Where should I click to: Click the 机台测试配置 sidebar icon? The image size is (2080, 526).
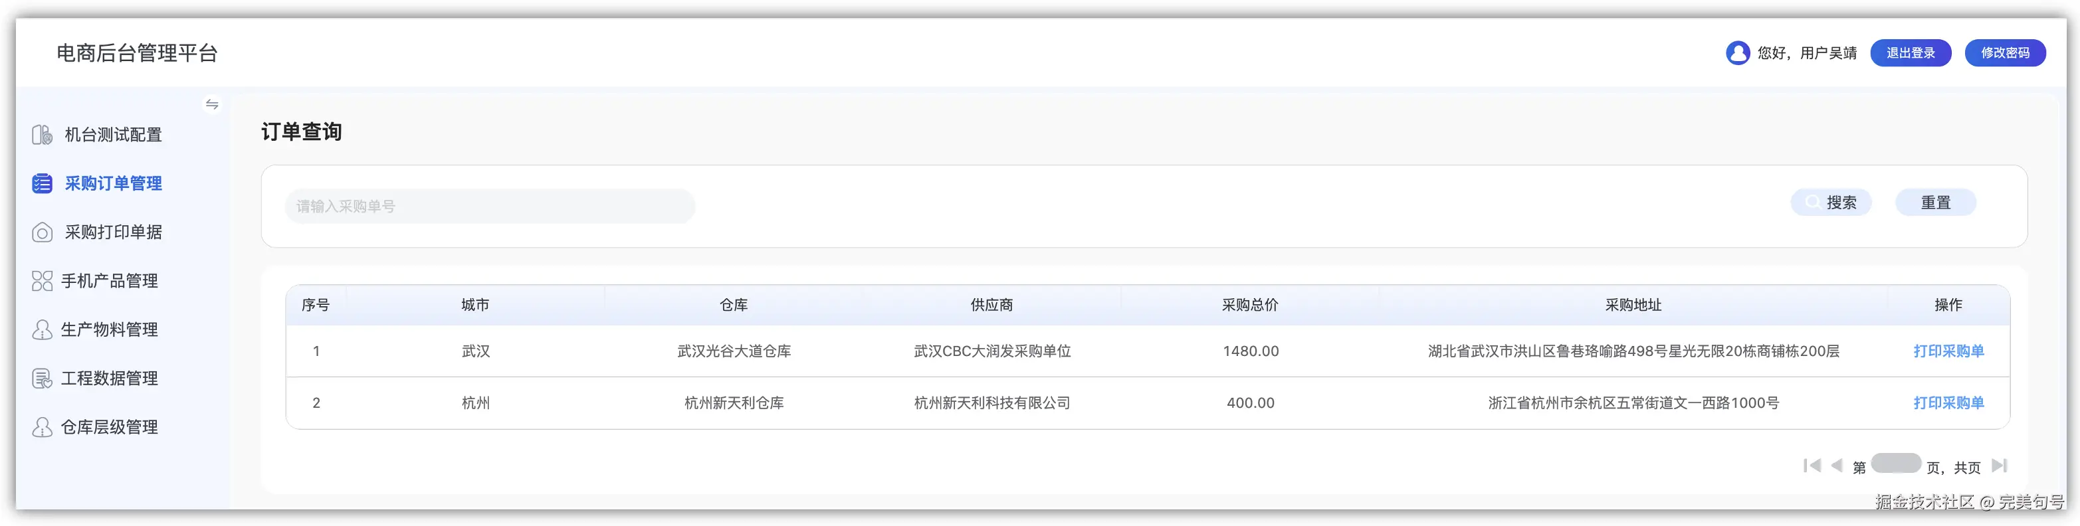(x=42, y=135)
